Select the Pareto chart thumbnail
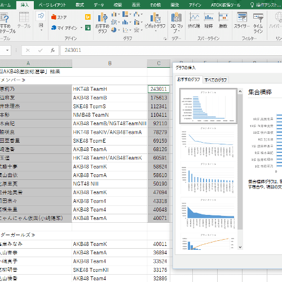 coord(208,241)
